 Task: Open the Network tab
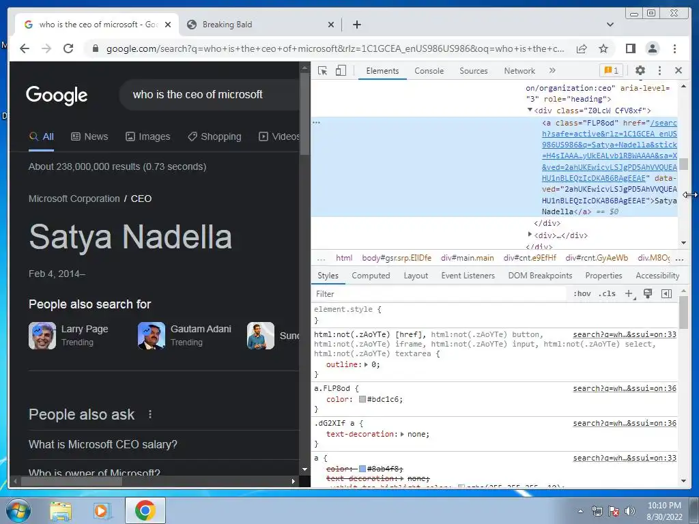[x=519, y=71]
